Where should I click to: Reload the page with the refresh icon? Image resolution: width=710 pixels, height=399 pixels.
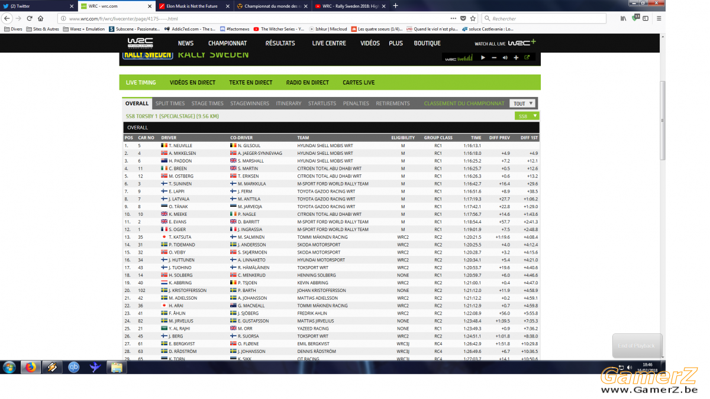point(29,18)
